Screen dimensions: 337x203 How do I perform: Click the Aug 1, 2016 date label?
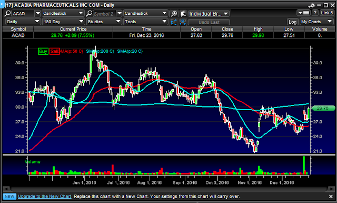[x=150, y=183]
